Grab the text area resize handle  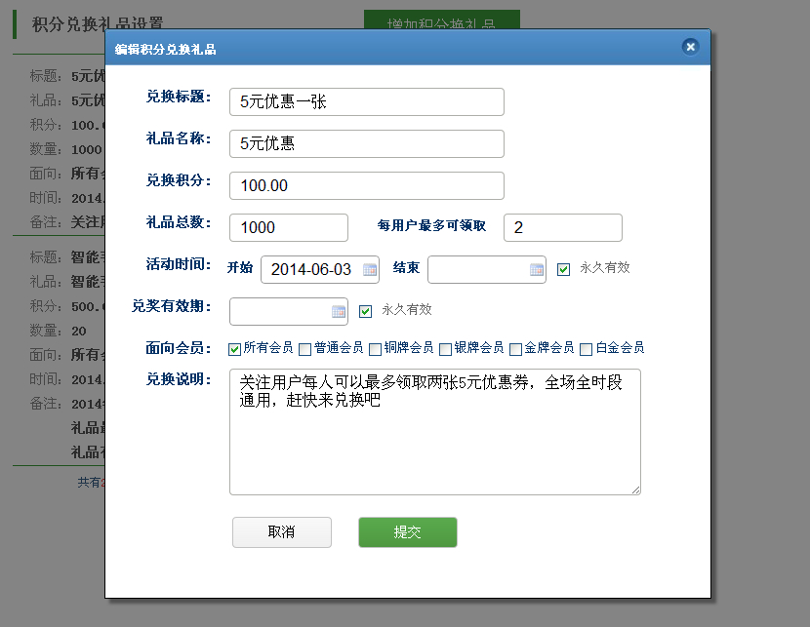click(x=636, y=490)
